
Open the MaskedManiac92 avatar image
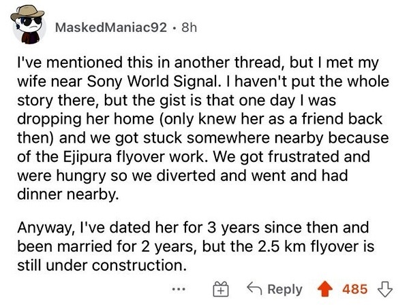point(29,29)
